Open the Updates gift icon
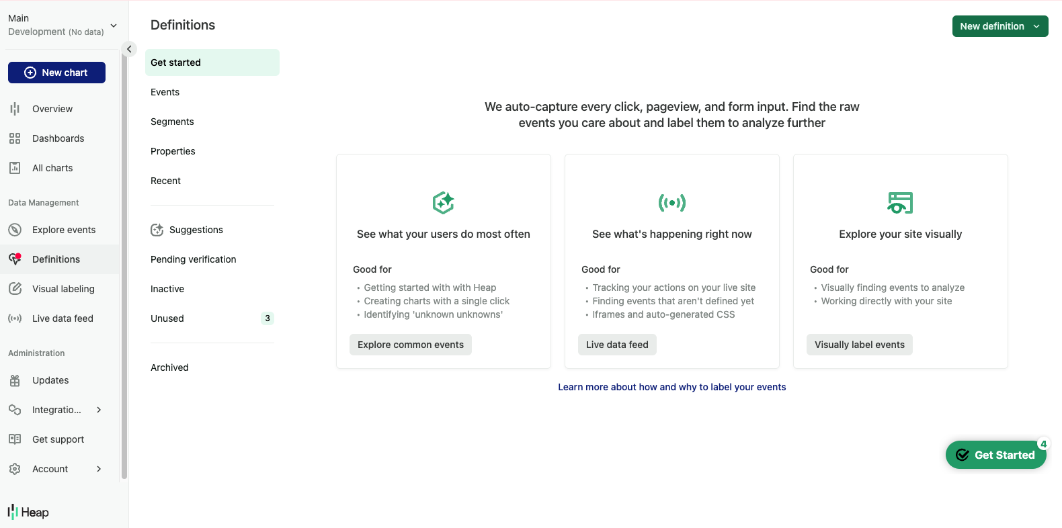The width and height of the screenshot is (1062, 528). [15, 380]
